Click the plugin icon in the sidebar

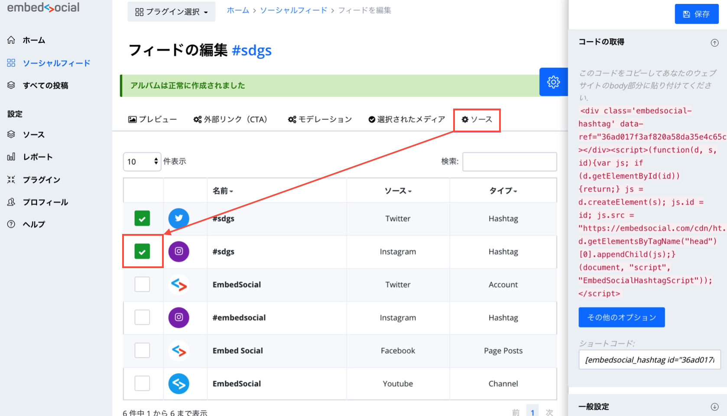pos(11,179)
